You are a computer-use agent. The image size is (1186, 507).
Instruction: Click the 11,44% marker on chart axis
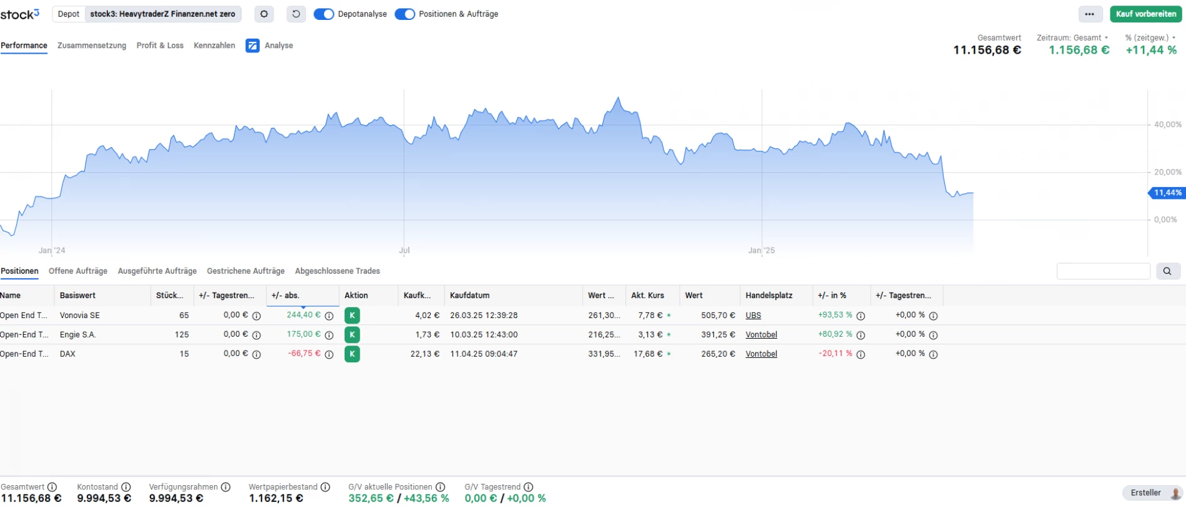(x=1167, y=193)
